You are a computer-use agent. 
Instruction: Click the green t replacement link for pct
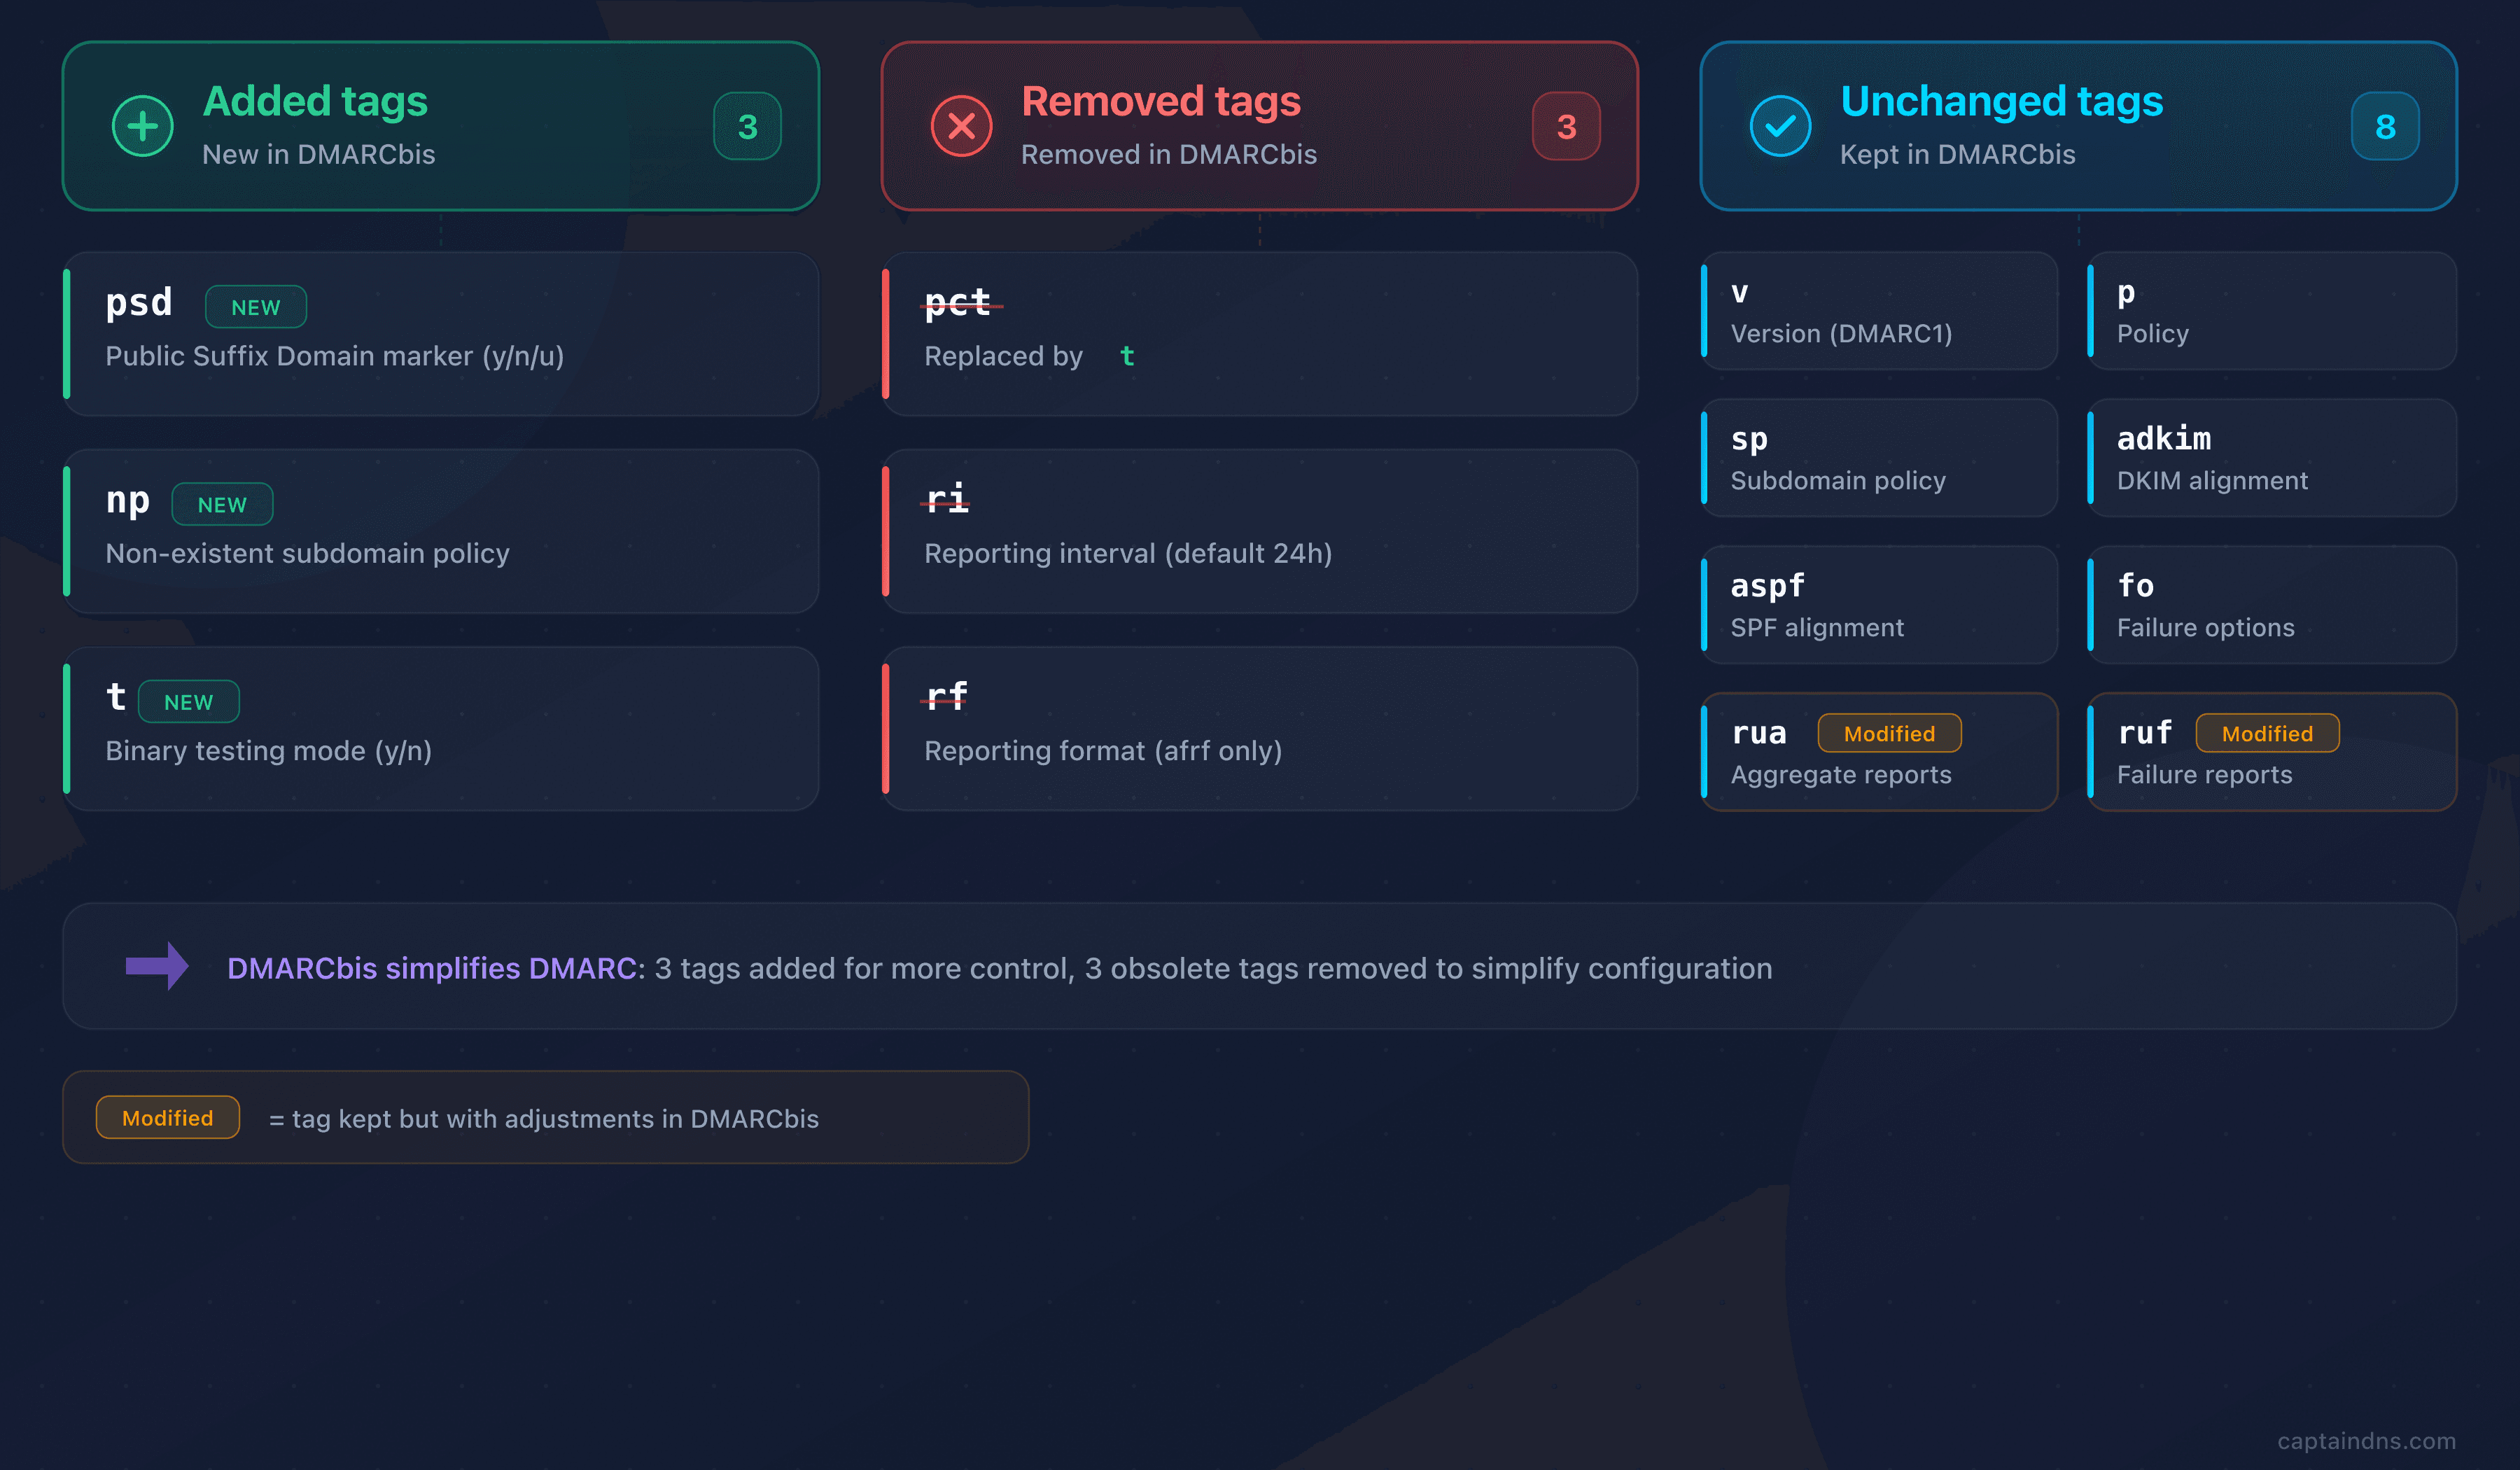click(x=1128, y=356)
